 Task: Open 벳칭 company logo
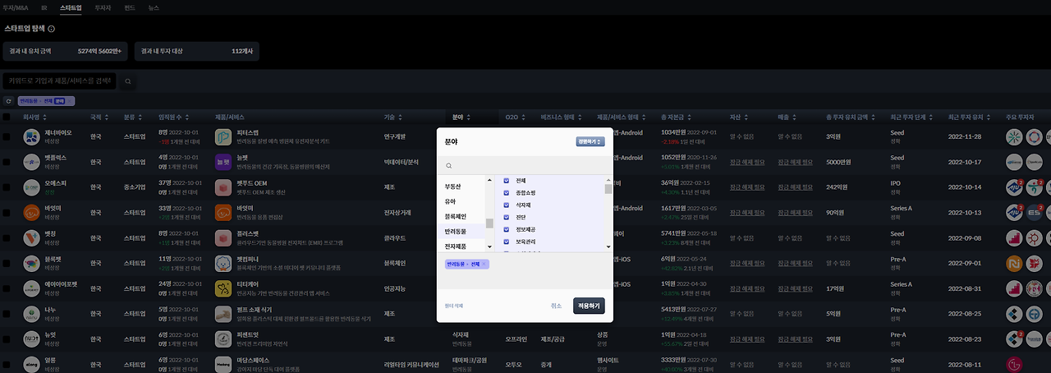coord(32,238)
